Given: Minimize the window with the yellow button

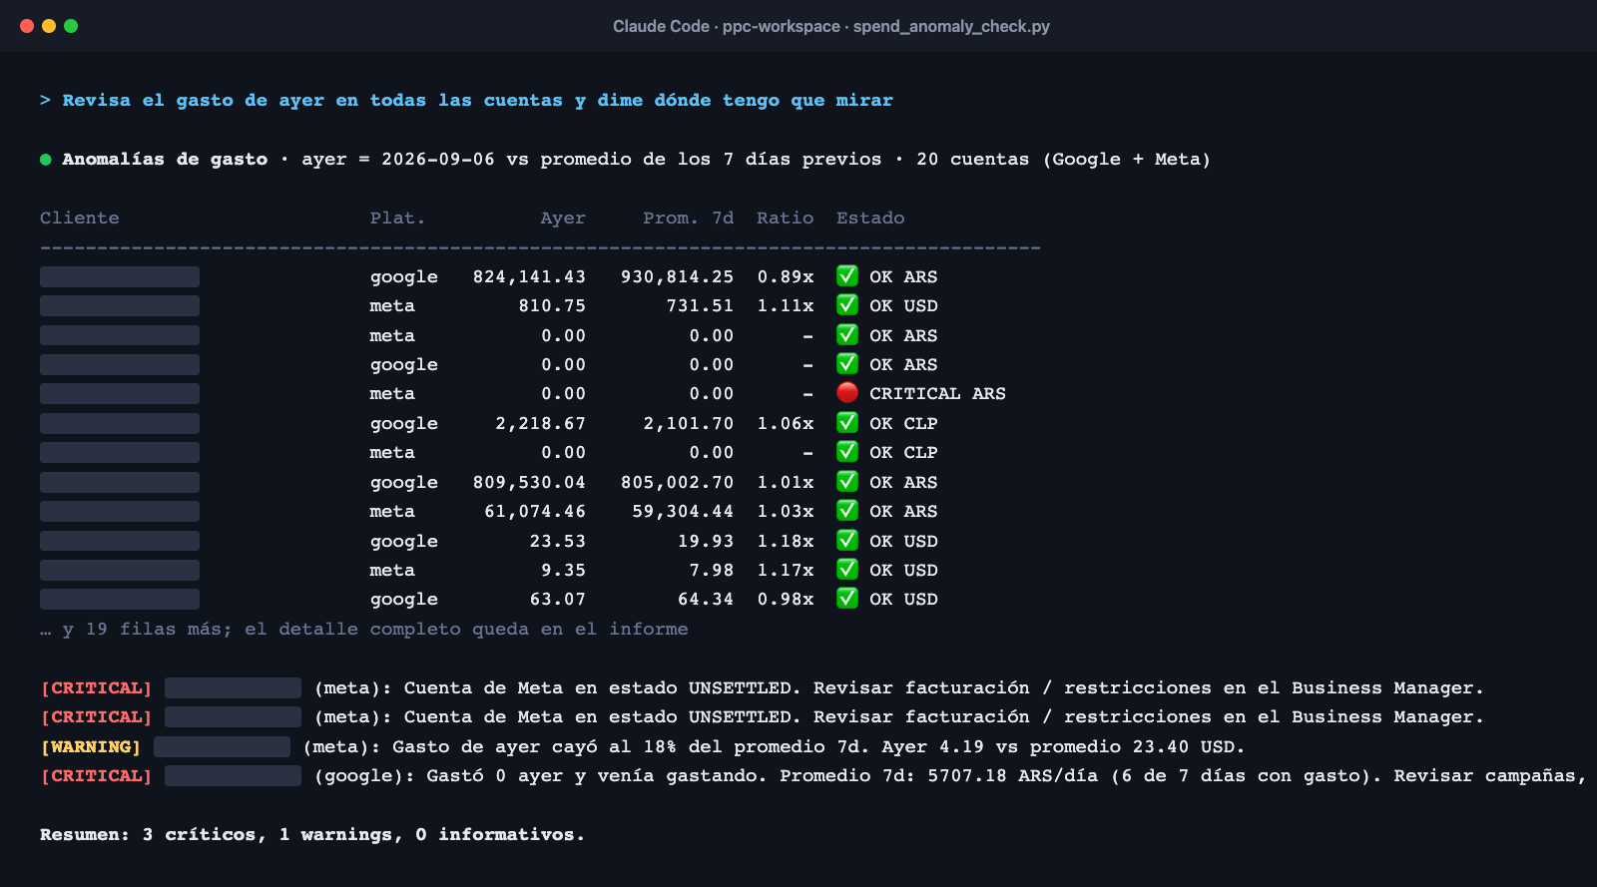Looking at the screenshot, I should point(49,26).
